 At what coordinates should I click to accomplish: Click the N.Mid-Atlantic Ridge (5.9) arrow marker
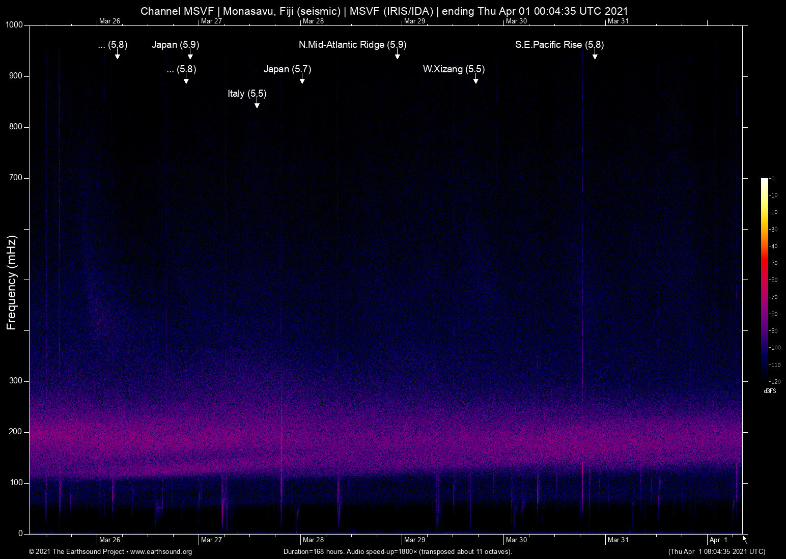(397, 56)
